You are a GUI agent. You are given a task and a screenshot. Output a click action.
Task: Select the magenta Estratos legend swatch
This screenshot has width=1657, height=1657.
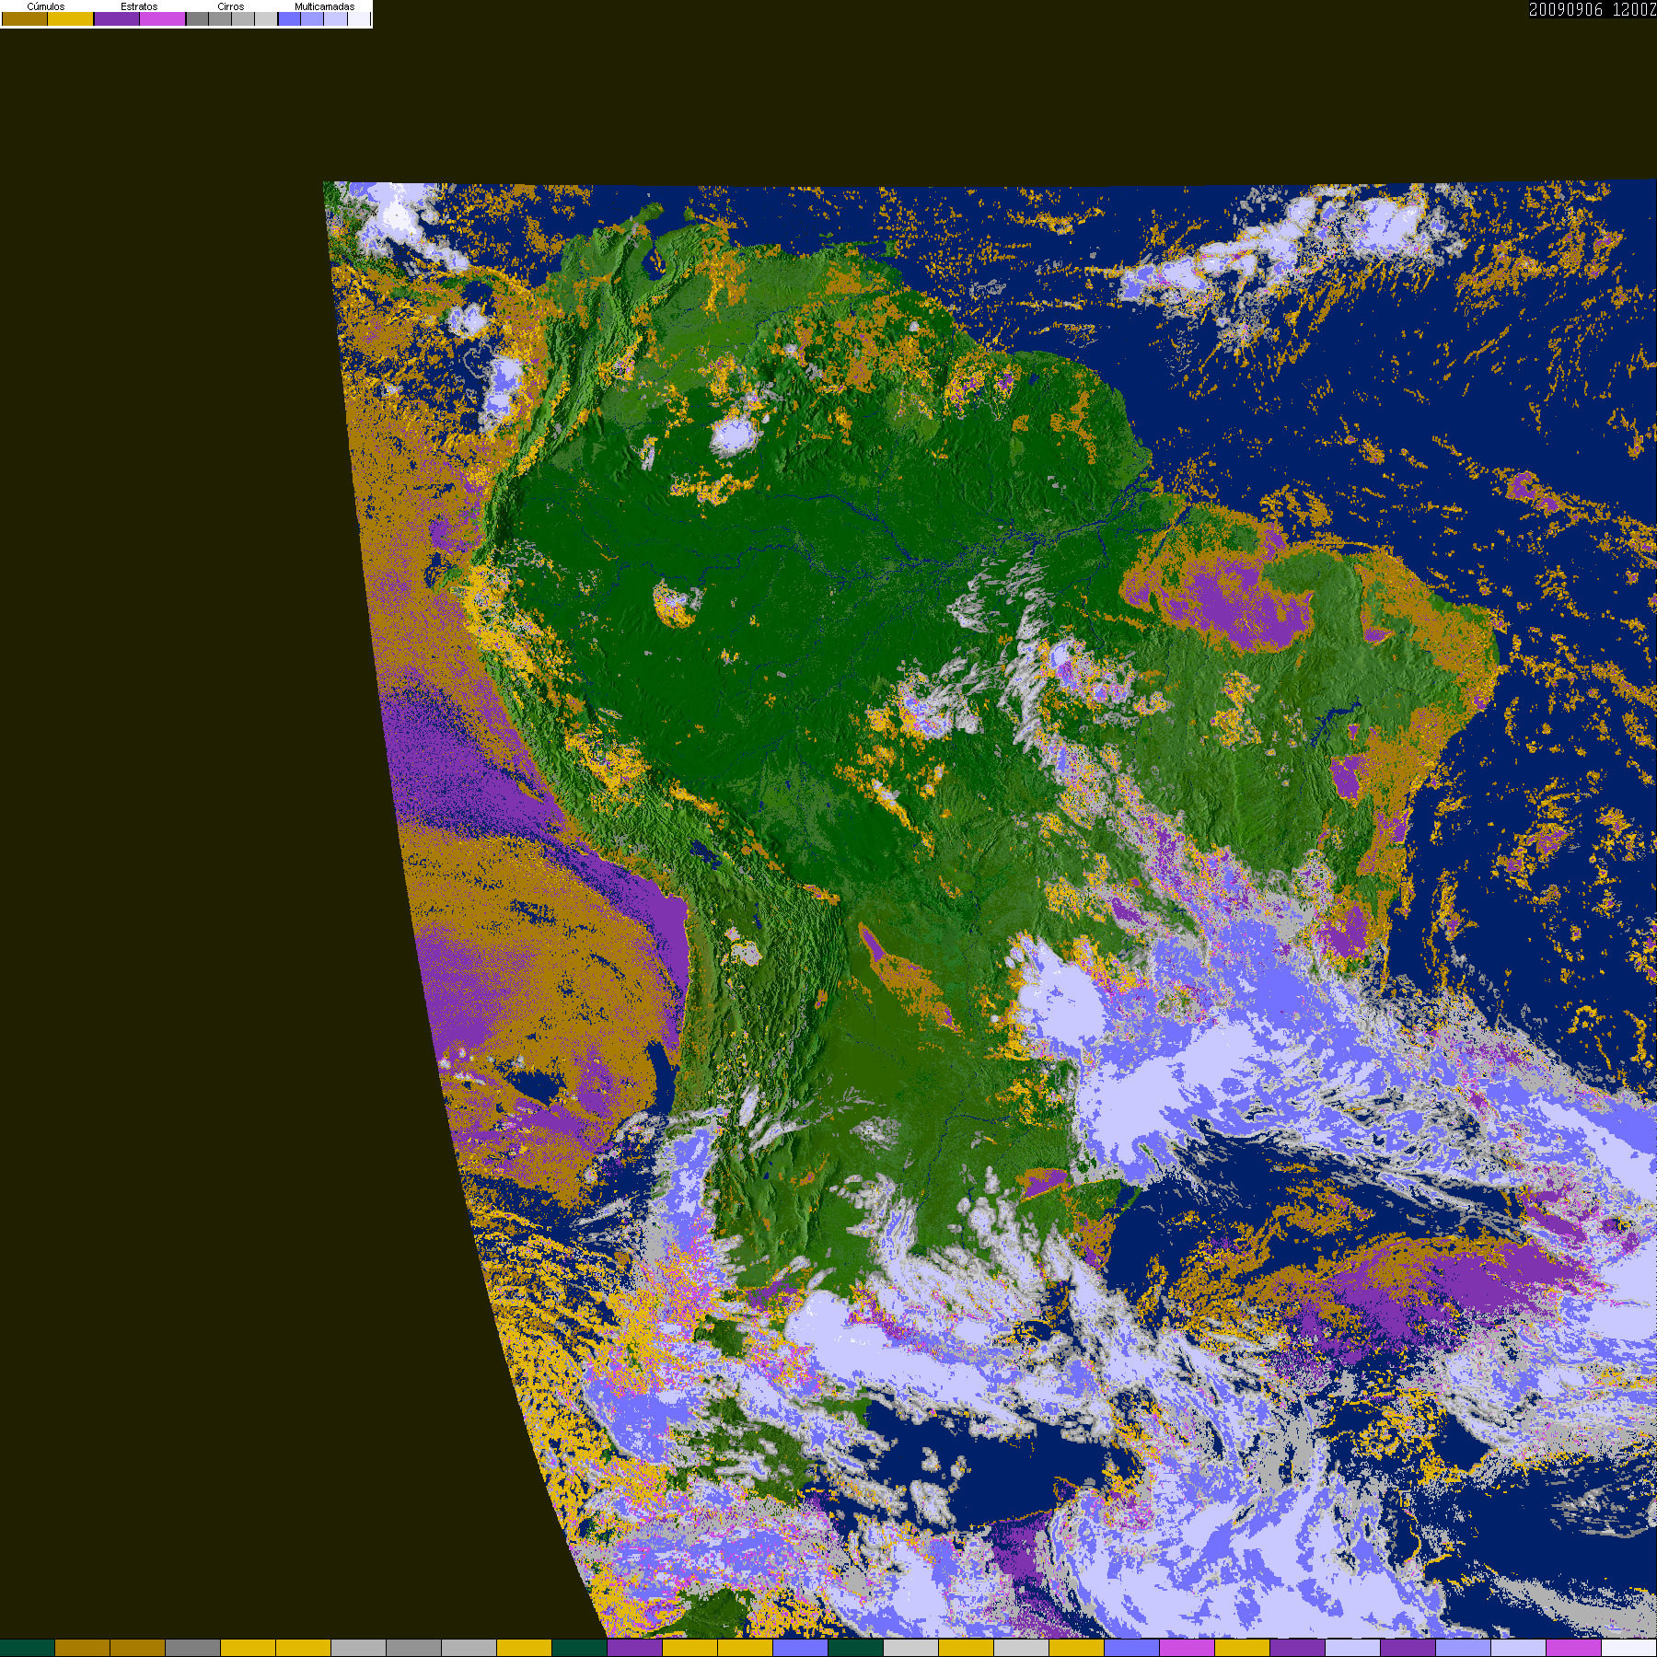tap(163, 18)
